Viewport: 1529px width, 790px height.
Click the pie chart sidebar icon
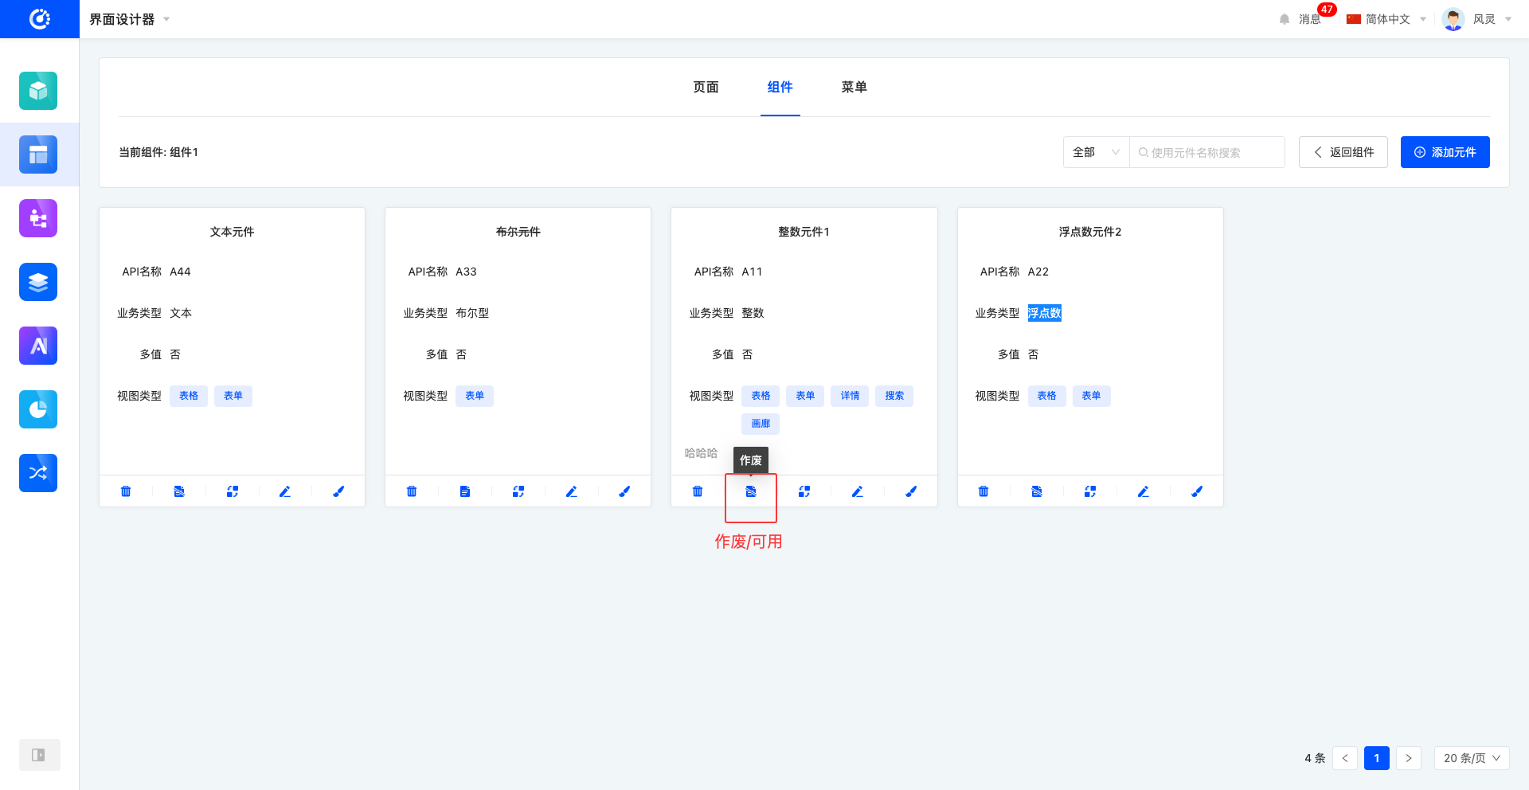click(38, 409)
